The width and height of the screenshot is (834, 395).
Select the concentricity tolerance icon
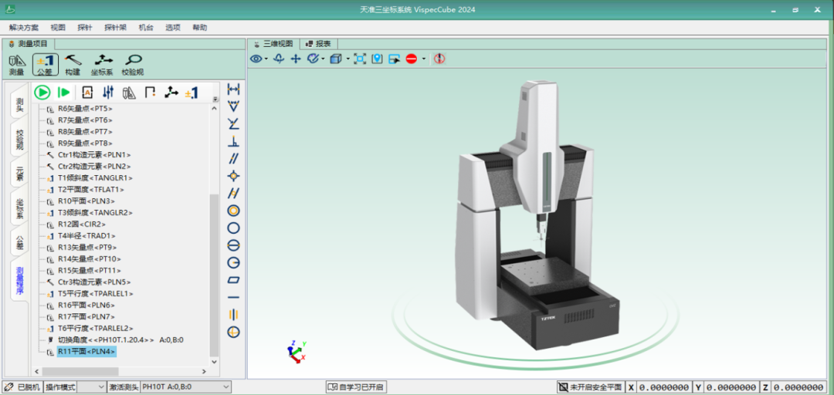[x=233, y=211]
